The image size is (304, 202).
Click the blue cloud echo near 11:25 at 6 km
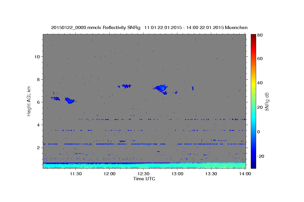70,100
